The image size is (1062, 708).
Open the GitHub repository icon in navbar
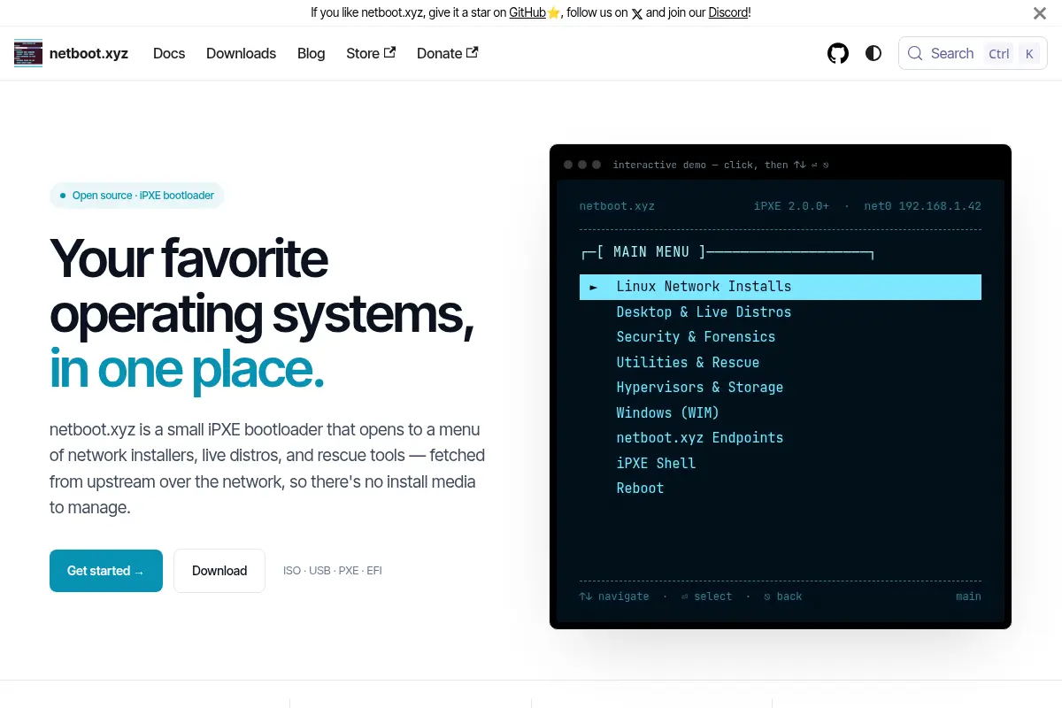[x=838, y=53]
